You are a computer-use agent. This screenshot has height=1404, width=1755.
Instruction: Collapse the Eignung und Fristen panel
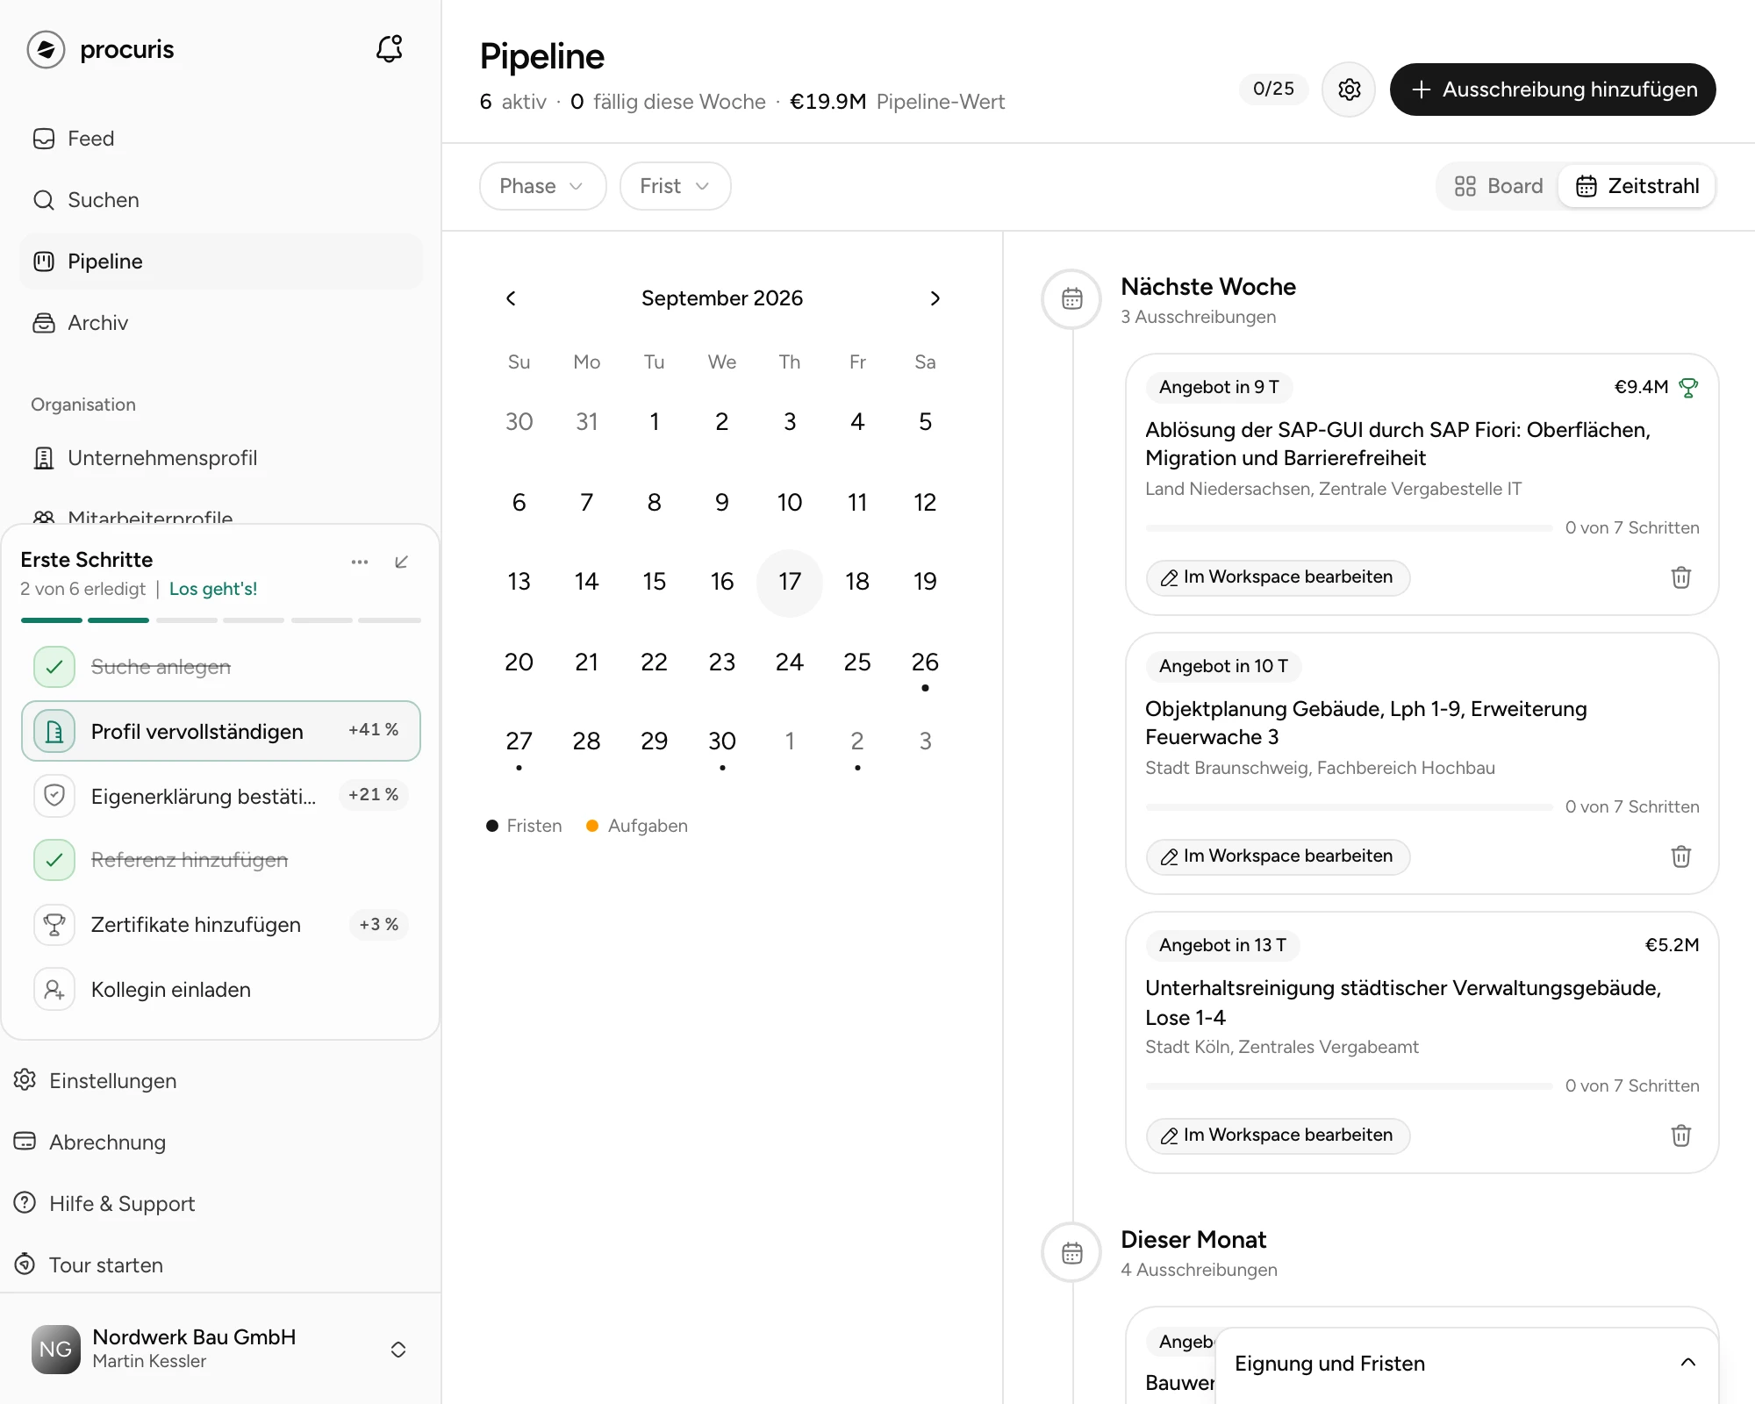(x=1687, y=1363)
